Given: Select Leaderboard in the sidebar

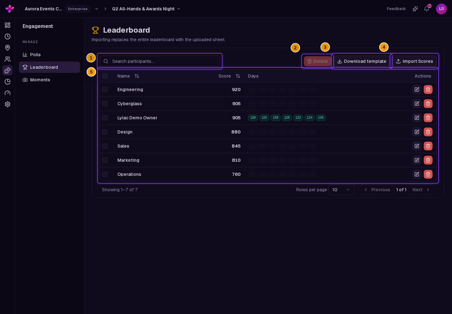Looking at the screenshot, I should click(49, 67).
